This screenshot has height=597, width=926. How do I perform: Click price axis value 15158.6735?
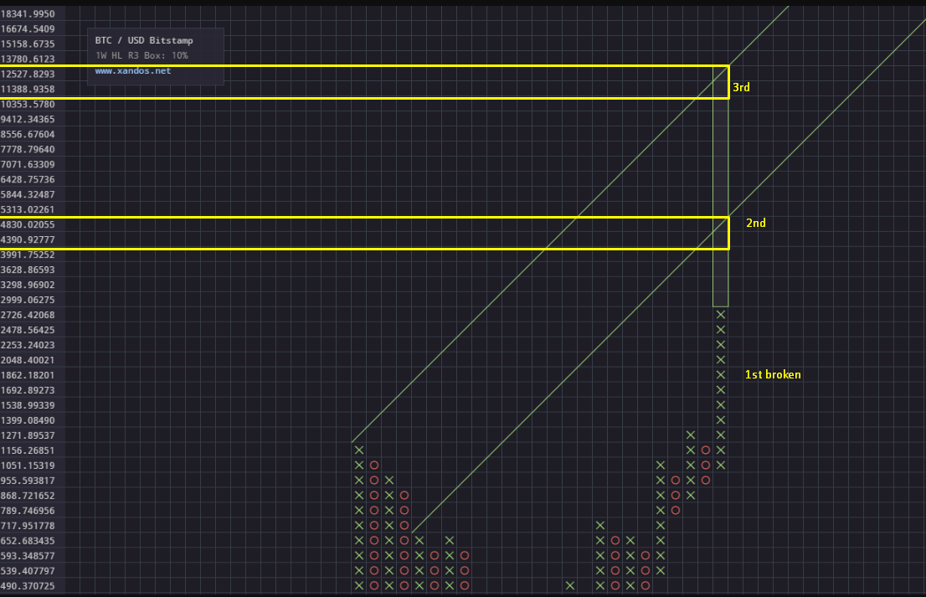pyautogui.click(x=28, y=44)
